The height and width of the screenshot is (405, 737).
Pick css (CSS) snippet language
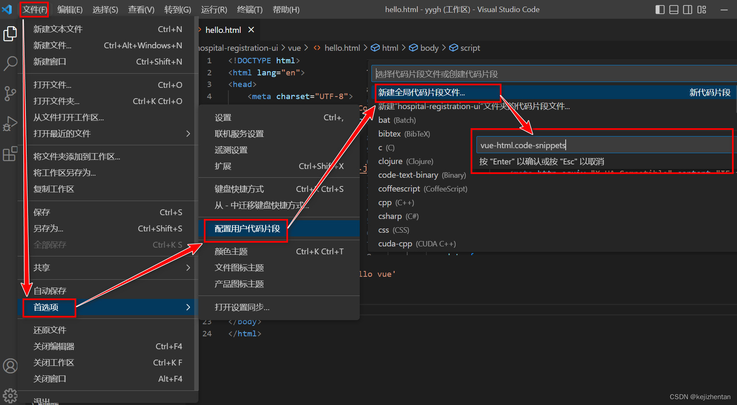tap(554, 230)
